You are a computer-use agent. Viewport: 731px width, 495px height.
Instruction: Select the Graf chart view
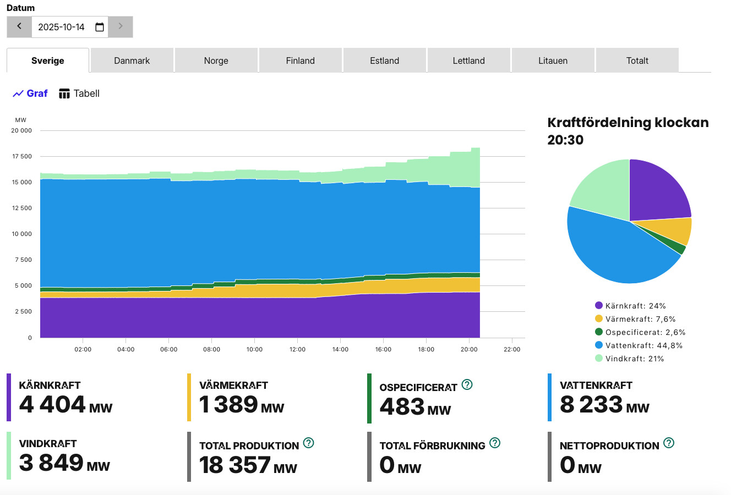click(30, 94)
